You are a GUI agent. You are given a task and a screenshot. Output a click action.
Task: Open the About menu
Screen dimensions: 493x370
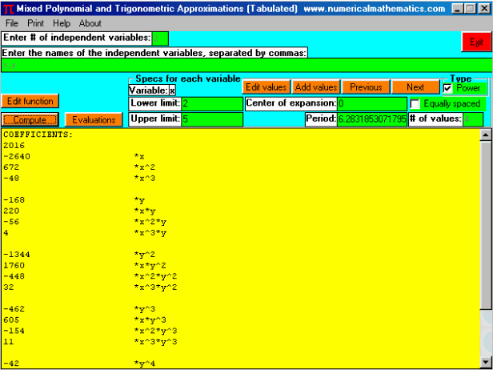(x=90, y=23)
